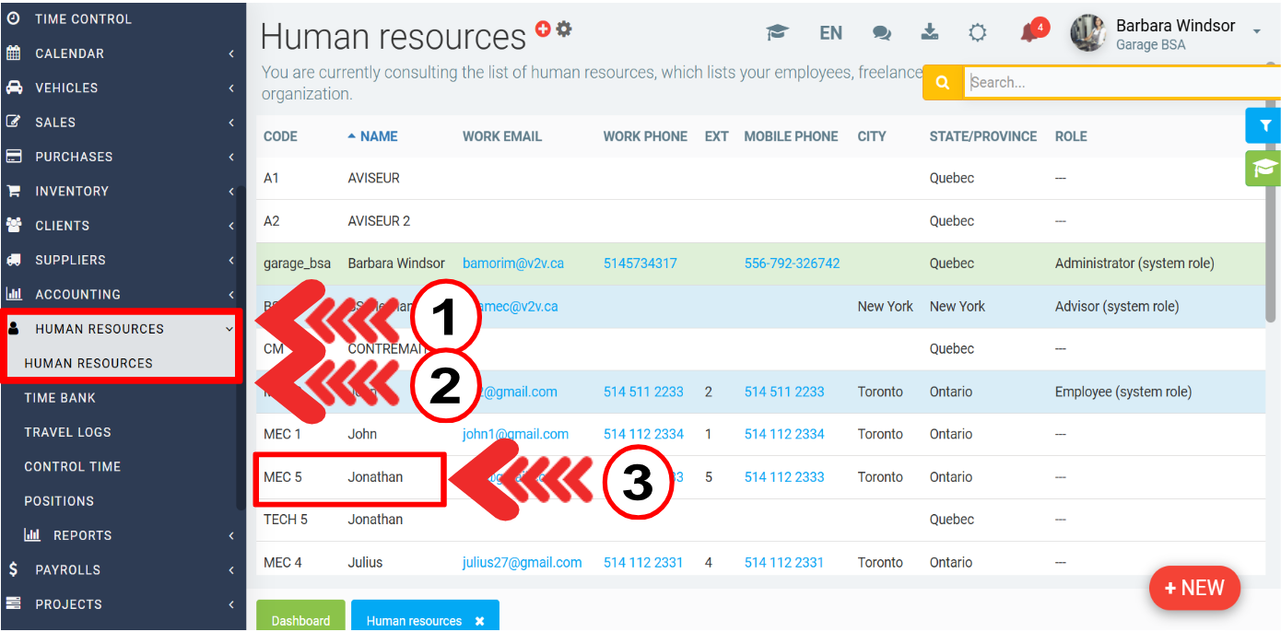Image resolution: width=1281 pixels, height=632 pixels.
Task: Switch to the Dashboard tab
Action: tap(300, 620)
